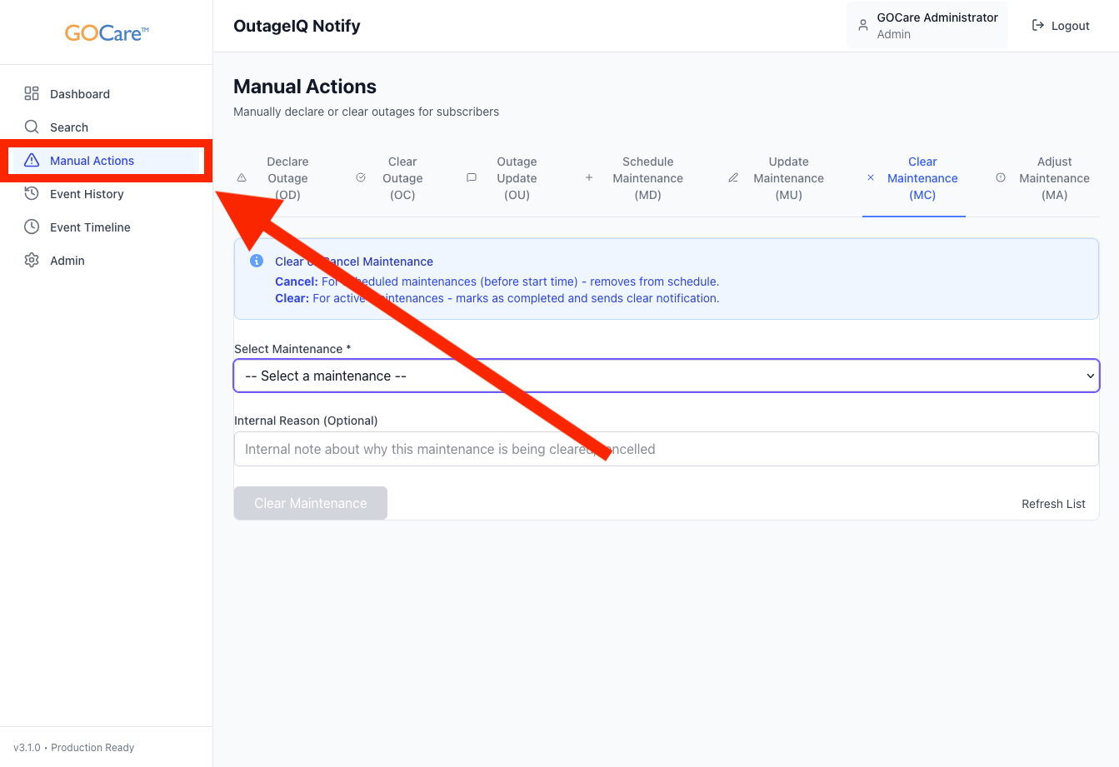The height and width of the screenshot is (767, 1119).
Task: Click the chevron arrow on maintenance dropdown
Action: (1090, 376)
